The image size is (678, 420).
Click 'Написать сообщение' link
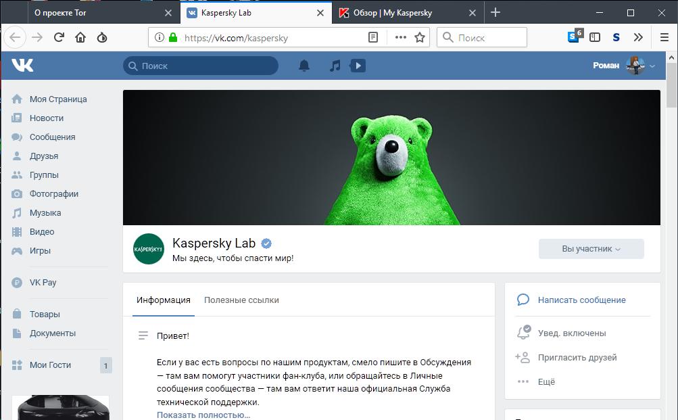tap(581, 300)
